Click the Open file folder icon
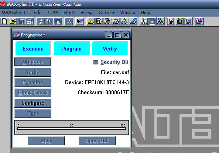Screen dimensions: 219x153 click(x=13, y=21)
